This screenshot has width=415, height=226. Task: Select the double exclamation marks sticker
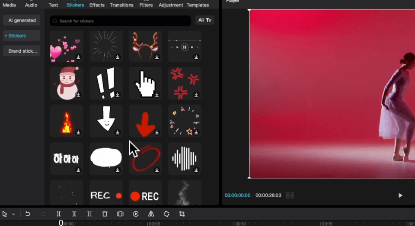click(x=106, y=83)
